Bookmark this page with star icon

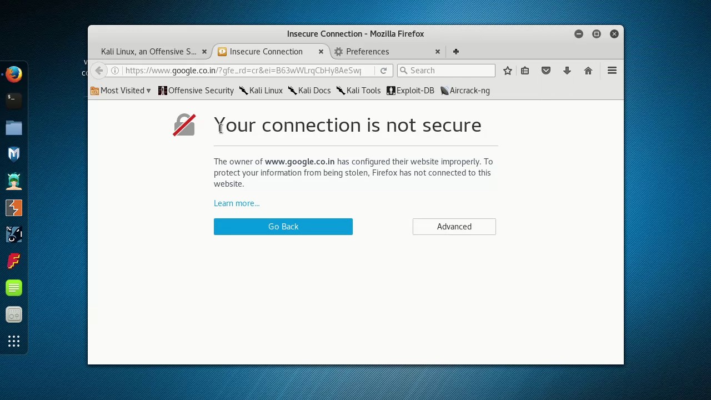coord(507,71)
